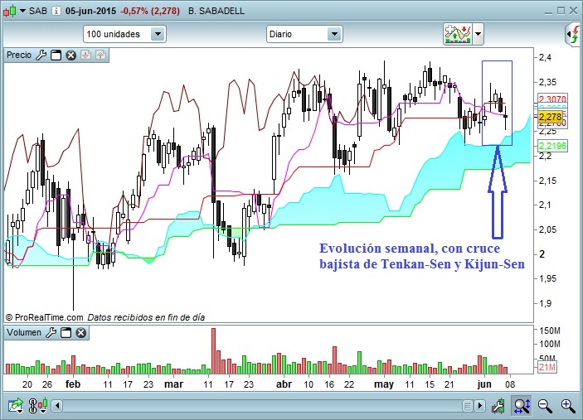Click the Precio panel label
The width and height of the screenshot is (583, 420).
19,55
